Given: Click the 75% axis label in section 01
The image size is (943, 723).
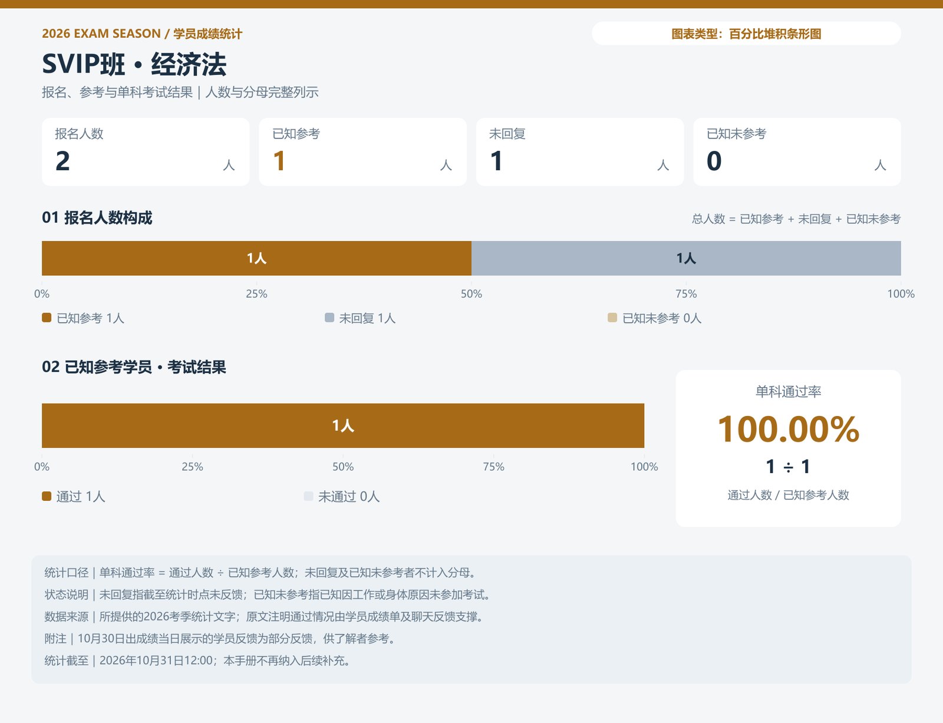Looking at the screenshot, I should pyautogui.click(x=686, y=293).
